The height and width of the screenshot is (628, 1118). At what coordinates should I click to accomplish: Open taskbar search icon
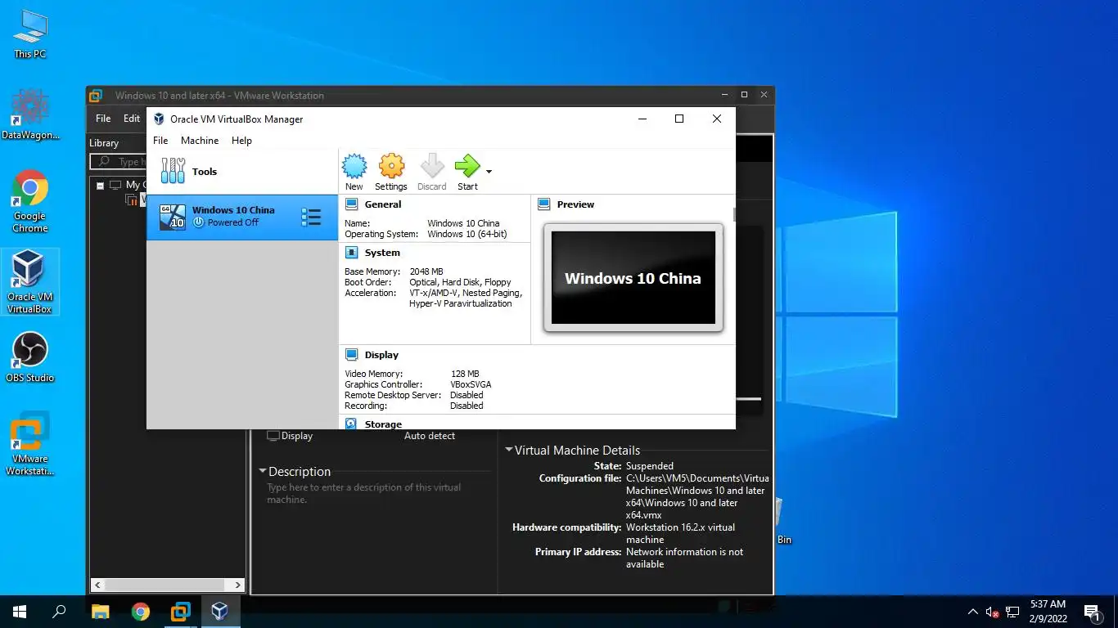pyautogui.click(x=59, y=611)
